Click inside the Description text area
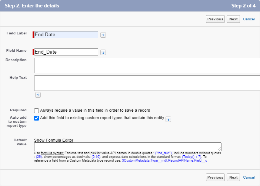This screenshot has height=186, width=260. (x=147, y=65)
